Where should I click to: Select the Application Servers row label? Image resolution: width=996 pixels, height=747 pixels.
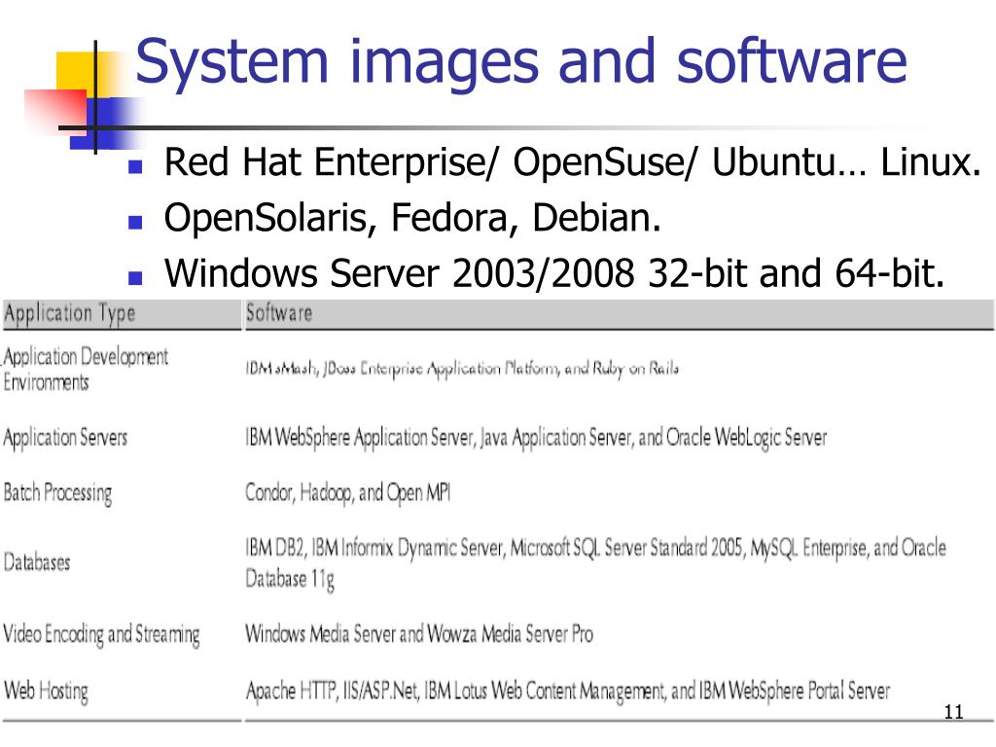click(65, 439)
